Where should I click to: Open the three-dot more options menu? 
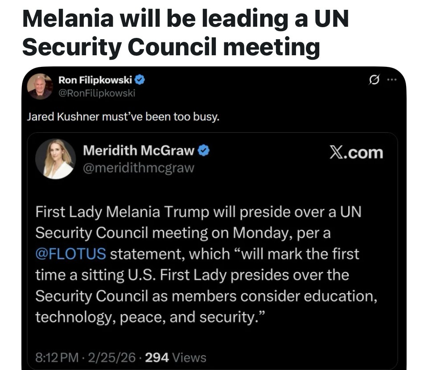click(391, 81)
